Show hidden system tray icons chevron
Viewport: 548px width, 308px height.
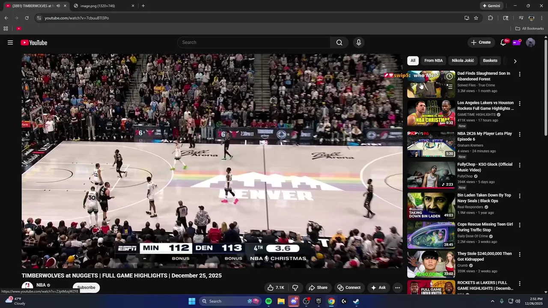(x=492, y=301)
